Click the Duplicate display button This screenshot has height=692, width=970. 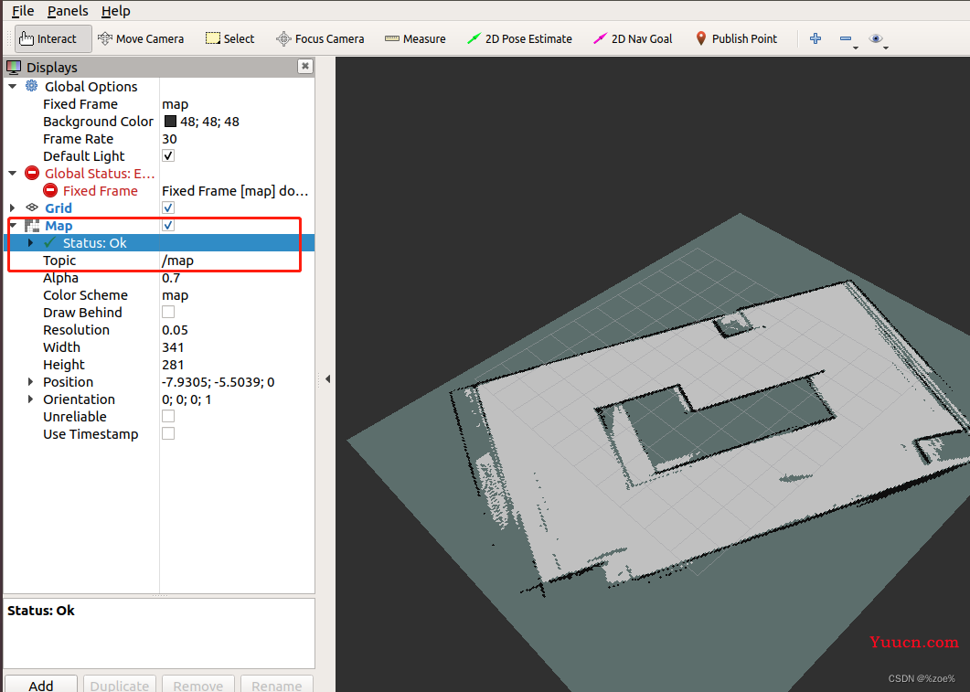click(120, 684)
